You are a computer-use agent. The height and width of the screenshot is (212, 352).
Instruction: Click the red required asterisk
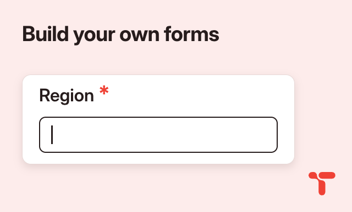104,91
